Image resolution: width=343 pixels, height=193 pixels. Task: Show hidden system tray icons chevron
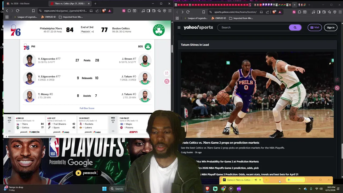[300, 189]
